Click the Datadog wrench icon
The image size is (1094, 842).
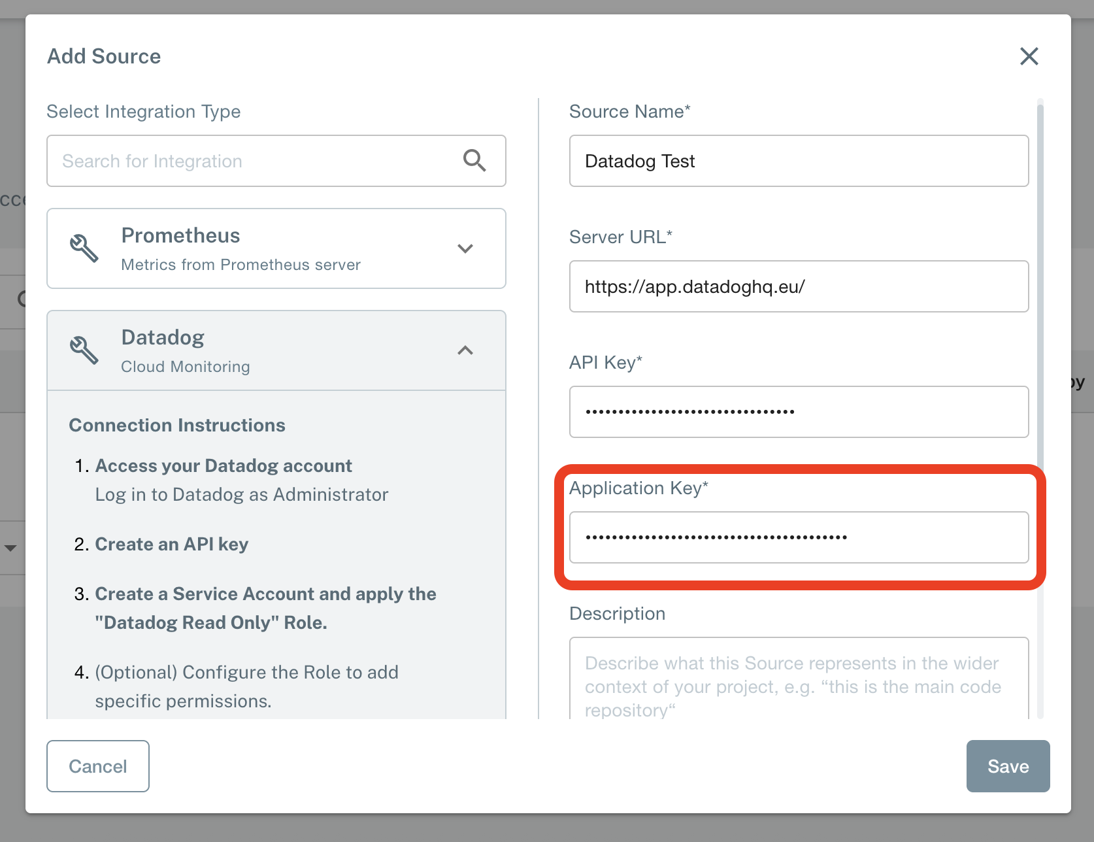tap(84, 350)
